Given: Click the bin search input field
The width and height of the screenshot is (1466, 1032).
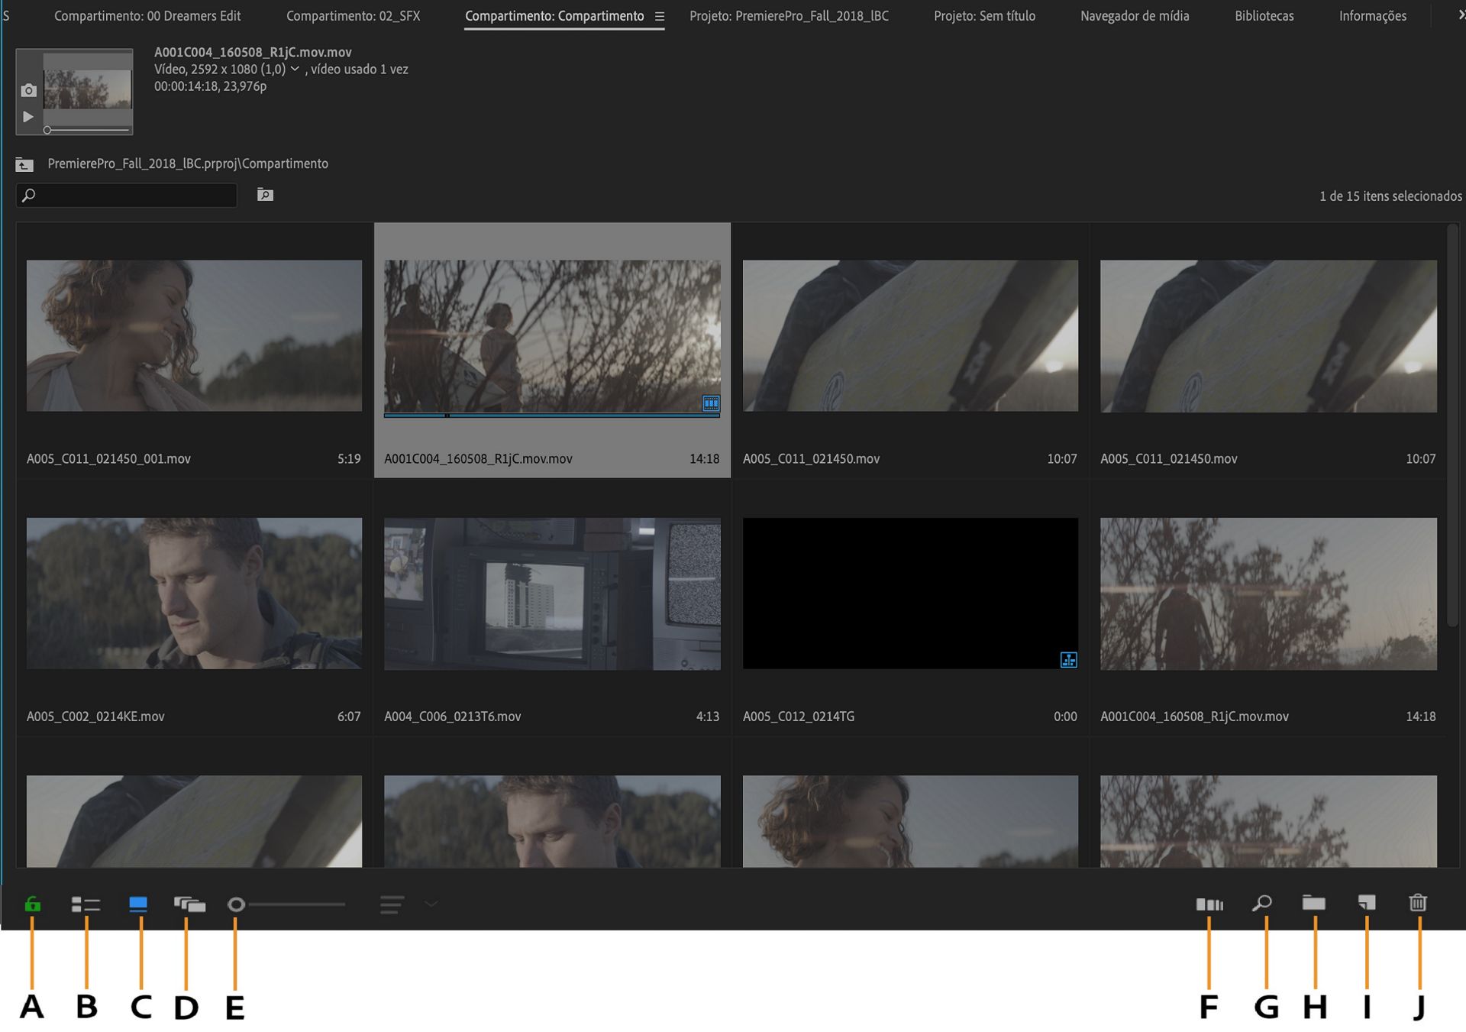Looking at the screenshot, I should pos(134,196).
